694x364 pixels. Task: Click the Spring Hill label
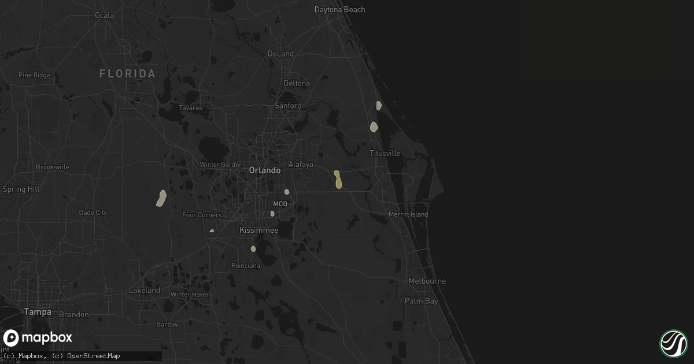pyautogui.click(x=21, y=189)
